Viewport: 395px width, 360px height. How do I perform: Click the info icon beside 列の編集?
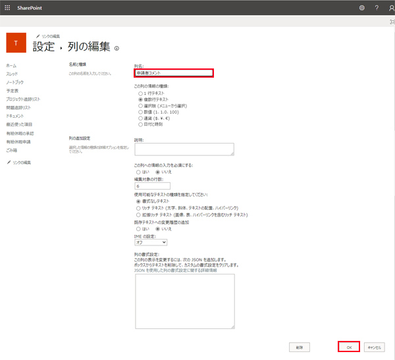click(x=117, y=48)
